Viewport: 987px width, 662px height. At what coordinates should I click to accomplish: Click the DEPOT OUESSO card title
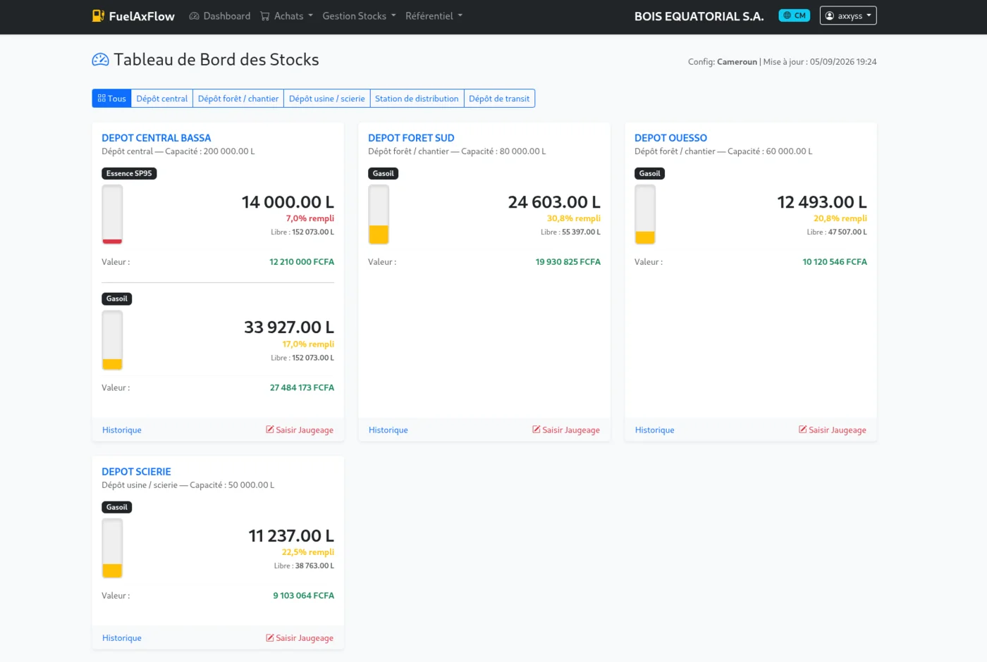pos(670,138)
